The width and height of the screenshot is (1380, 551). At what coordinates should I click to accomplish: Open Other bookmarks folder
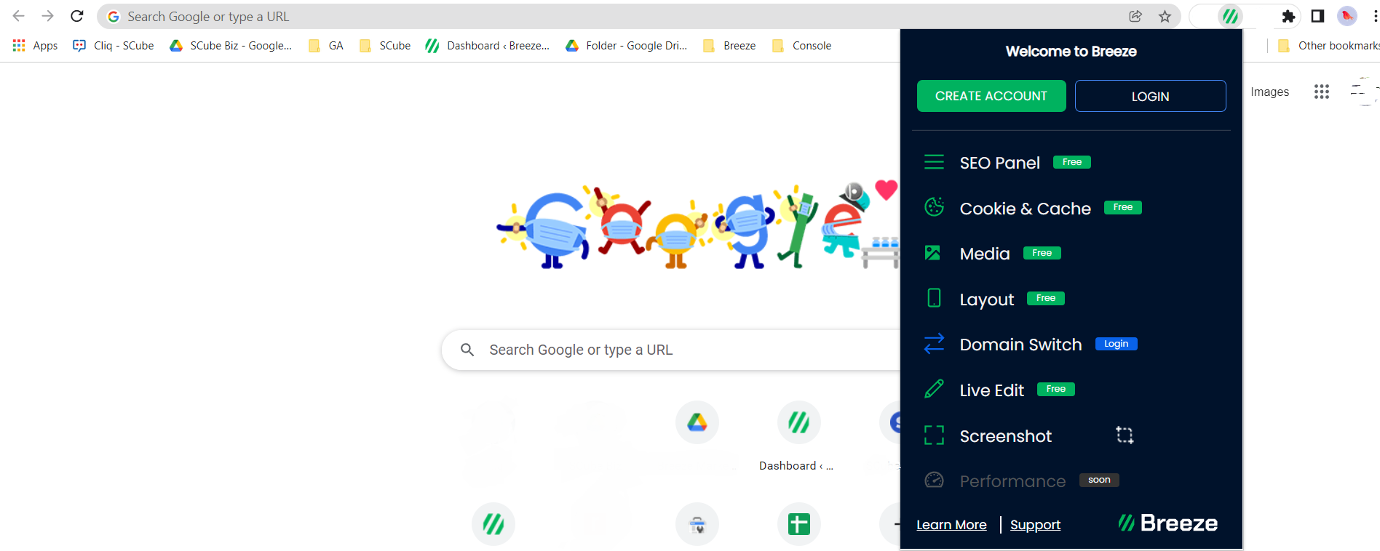click(x=1328, y=46)
